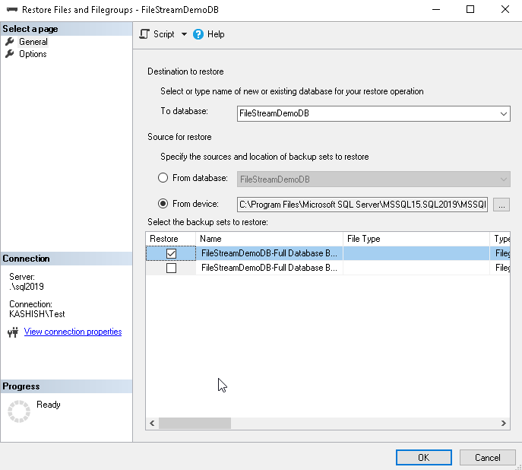Select the General page wrench icon
522x470 pixels.
(10, 42)
